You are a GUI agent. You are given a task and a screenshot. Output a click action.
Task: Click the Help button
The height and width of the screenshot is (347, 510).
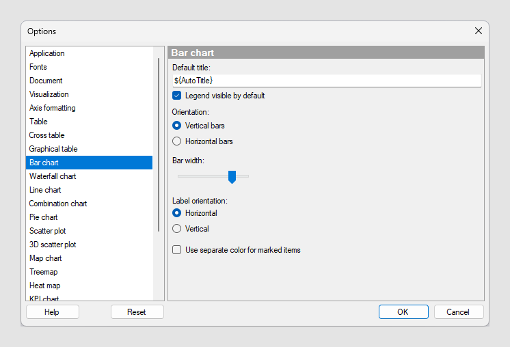coord(53,312)
